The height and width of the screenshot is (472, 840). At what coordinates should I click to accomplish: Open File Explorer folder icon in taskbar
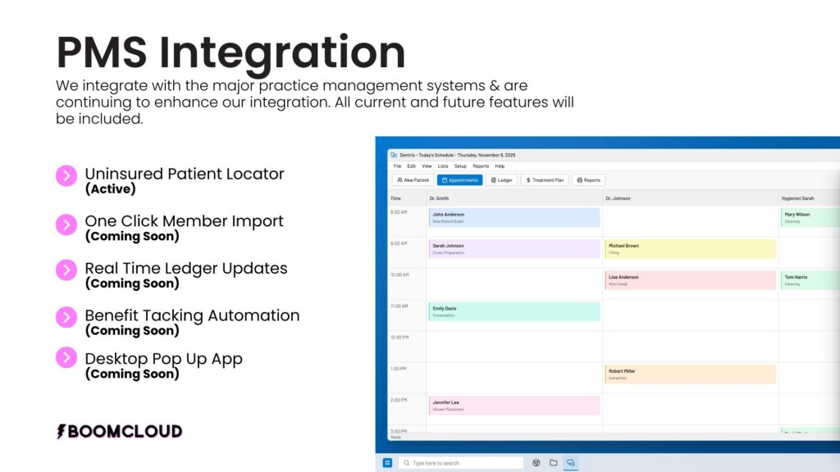point(554,463)
